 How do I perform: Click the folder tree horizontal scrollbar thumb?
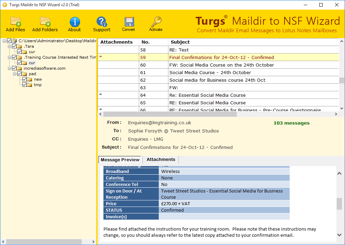(x=44, y=242)
